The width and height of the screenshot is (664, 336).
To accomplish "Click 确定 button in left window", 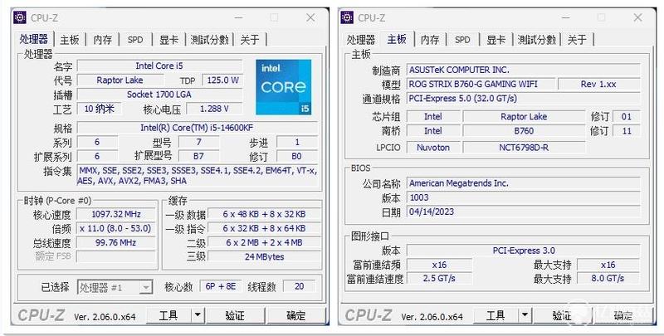I will pyautogui.click(x=296, y=315).
